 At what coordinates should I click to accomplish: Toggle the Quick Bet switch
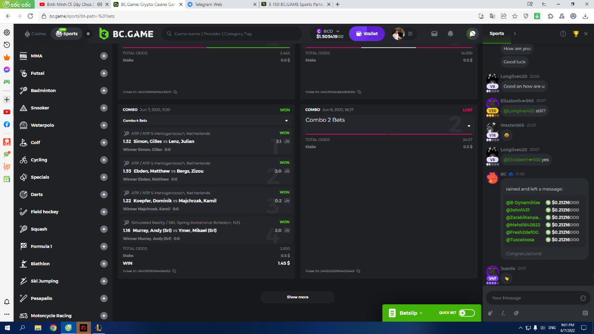coord(466,313)
